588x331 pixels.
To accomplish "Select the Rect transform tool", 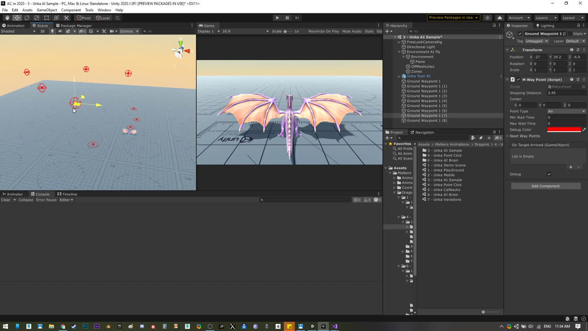I will point(46,18).
